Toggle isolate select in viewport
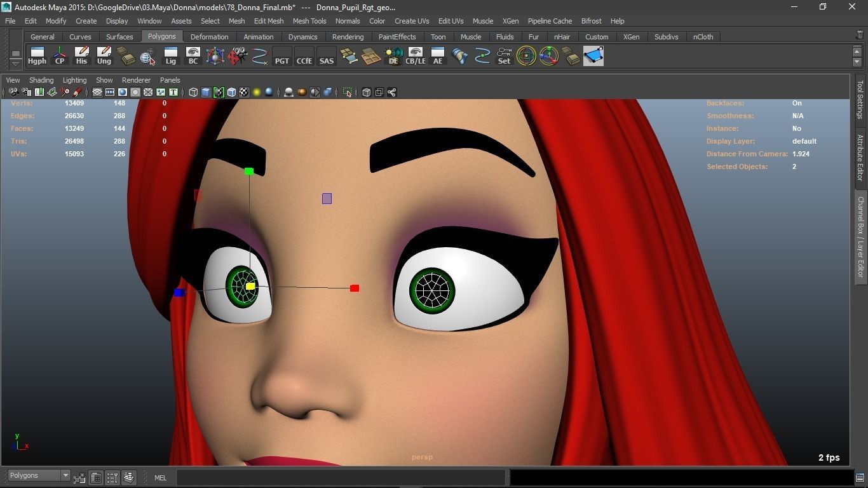 point(348,92)
